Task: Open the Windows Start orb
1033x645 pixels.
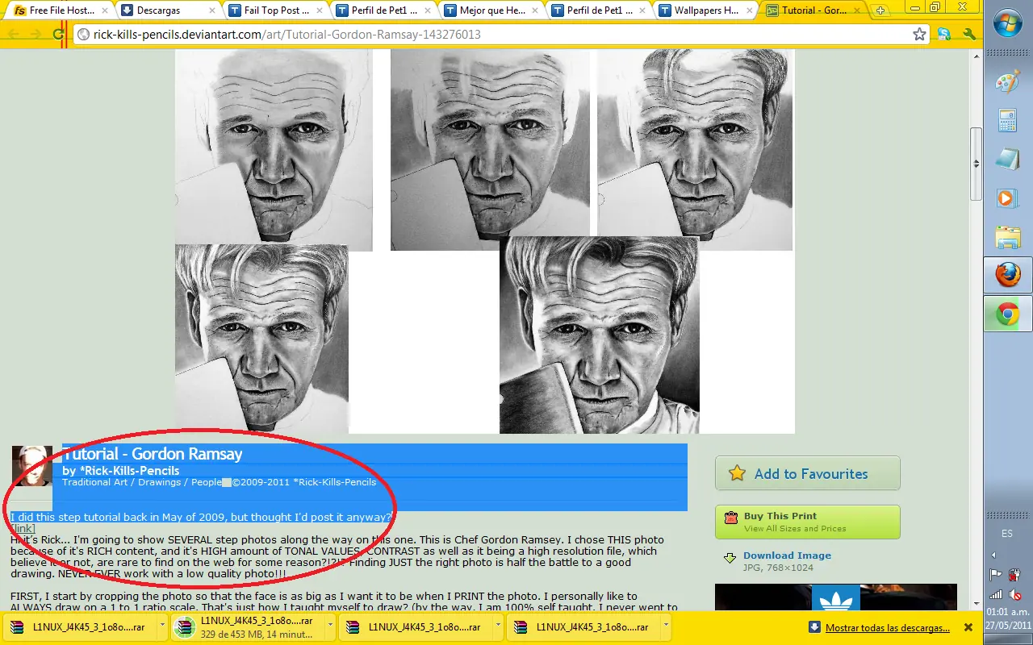Action: (1008, 25)
